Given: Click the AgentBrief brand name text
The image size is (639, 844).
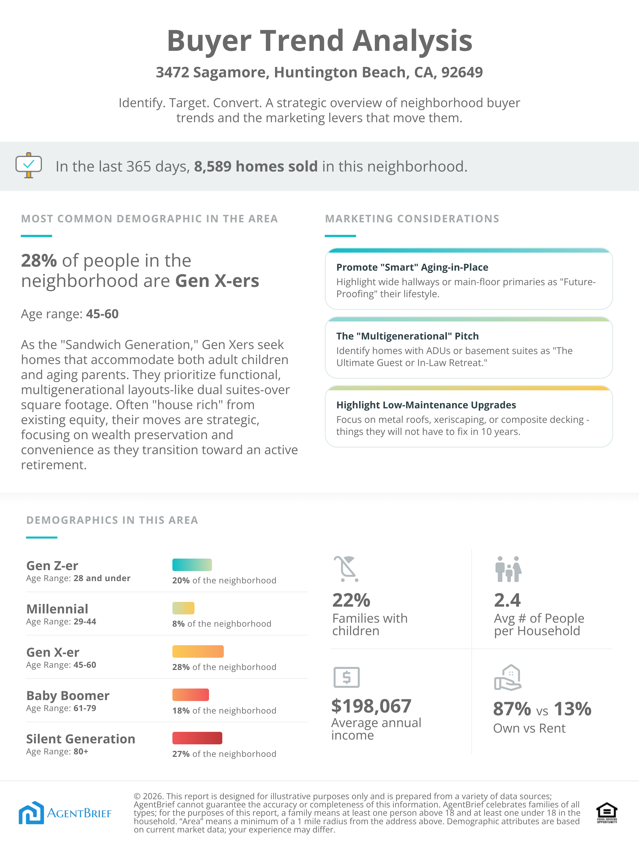Looking at the screenshot, I should pos(79,813).
